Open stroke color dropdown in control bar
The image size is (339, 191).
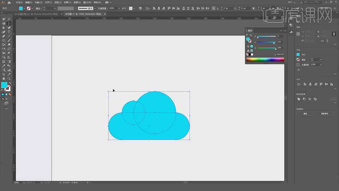point(32,9)
